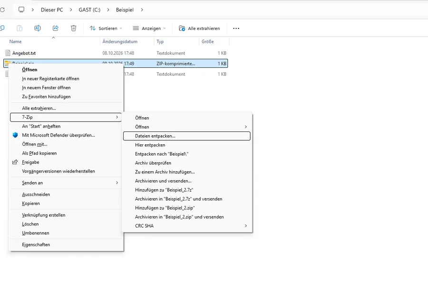
Task: Sort by the Änderungsdatum column header
Action: [x=120, y=41]
